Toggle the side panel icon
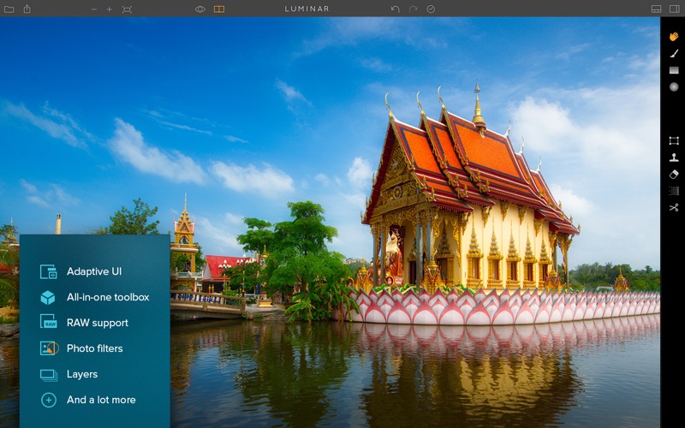Screen dimensions: 685x428 [x=674, y=9]
